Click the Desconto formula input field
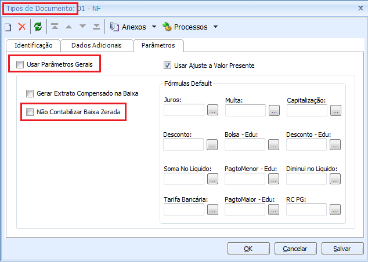Screen dimensions: 368x262 (x=183, y=144)
